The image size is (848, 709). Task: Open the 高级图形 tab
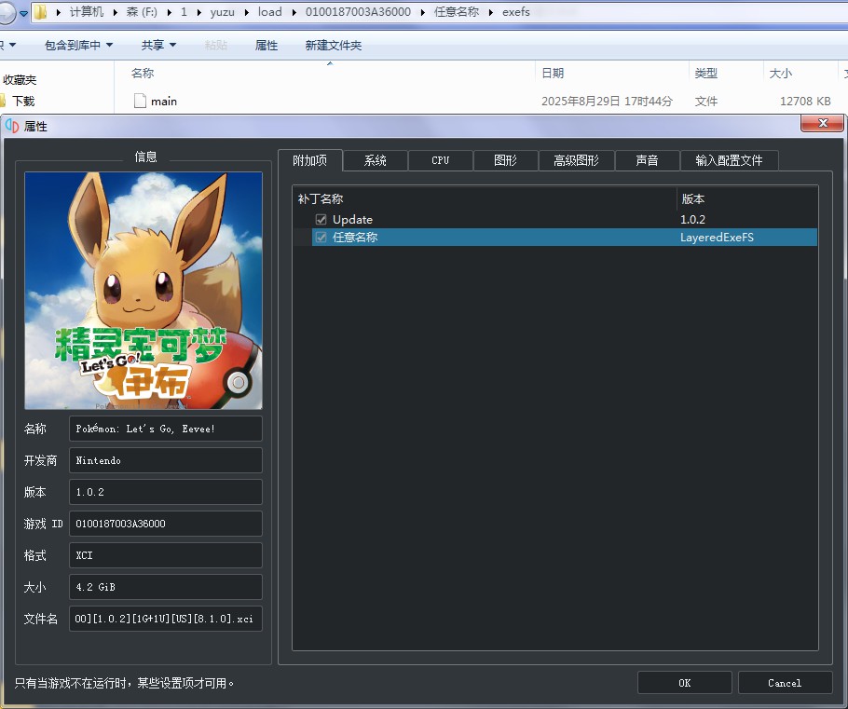click(576, 160)
